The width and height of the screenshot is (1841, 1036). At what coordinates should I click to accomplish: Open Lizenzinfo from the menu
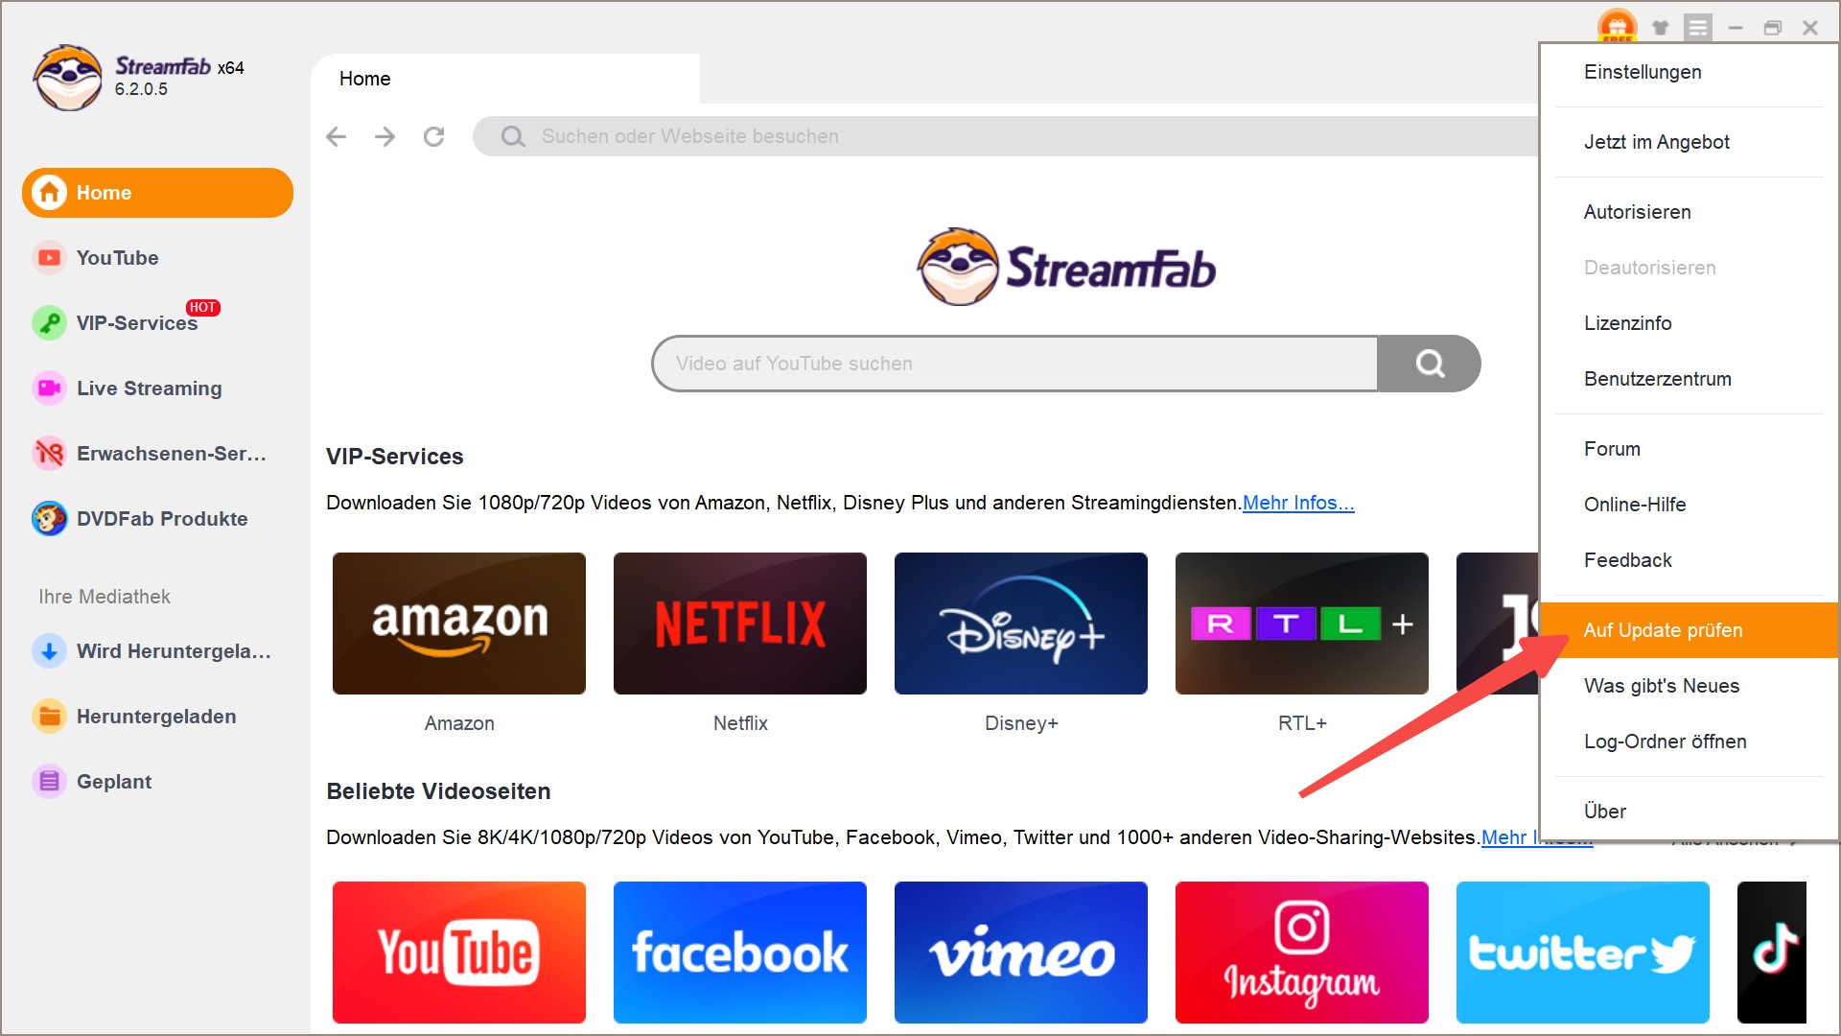tap(1690, 323)
